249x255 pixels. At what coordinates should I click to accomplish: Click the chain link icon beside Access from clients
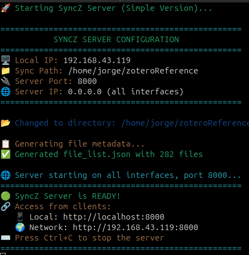click(5, 206)
